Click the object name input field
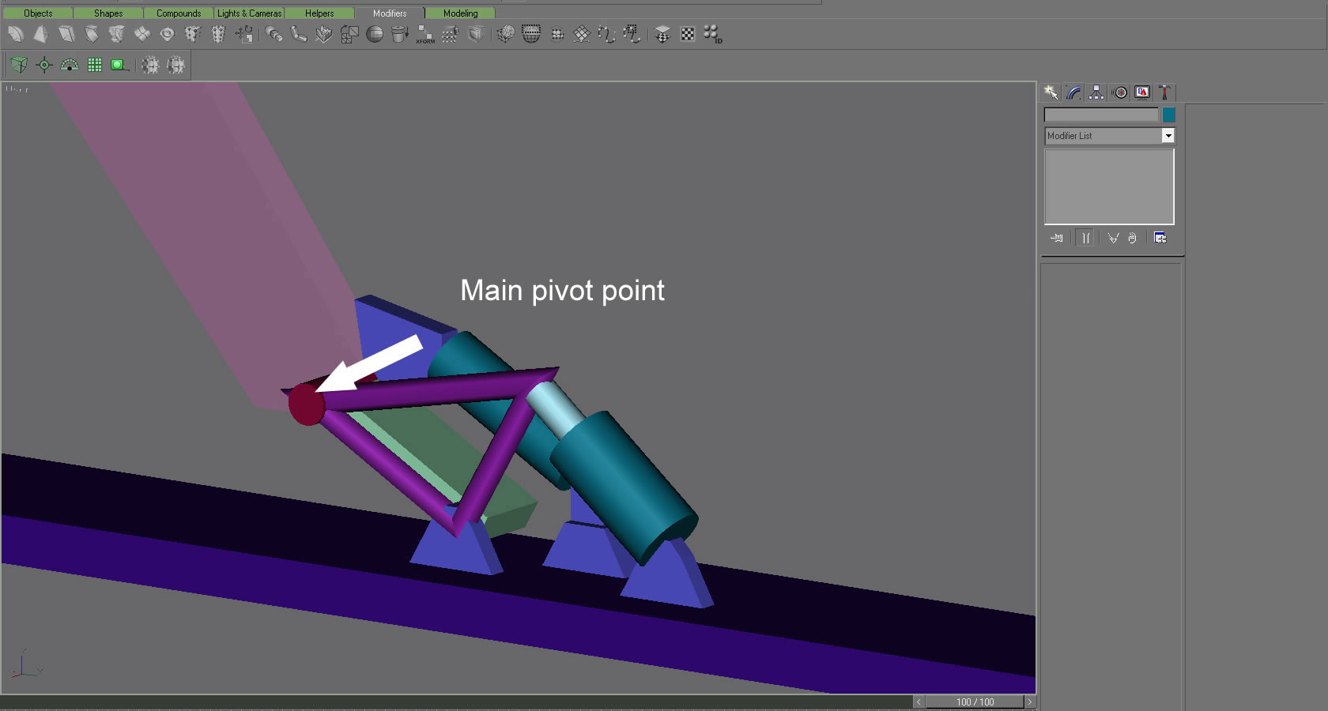This screenshot has height=711, width=1328. point(1101,115)
